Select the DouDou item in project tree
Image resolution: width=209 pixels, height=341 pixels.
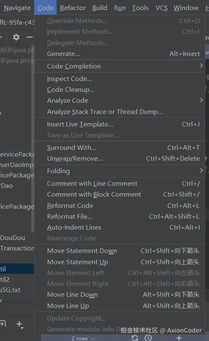click(12, 238)
